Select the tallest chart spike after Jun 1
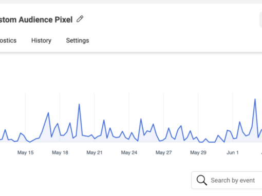Screen dimensions: 262x196 [255, 99]
